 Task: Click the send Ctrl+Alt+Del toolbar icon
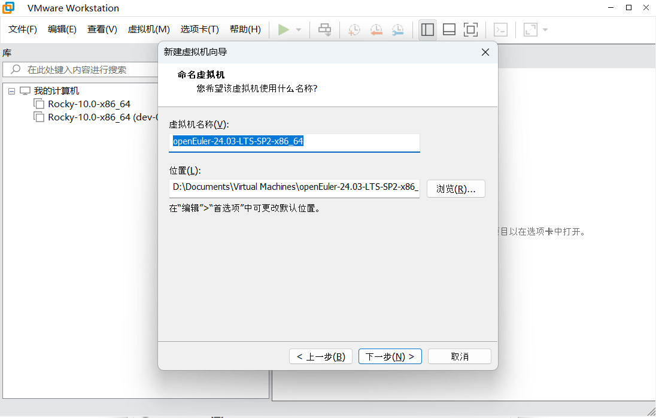coord(324,30)
